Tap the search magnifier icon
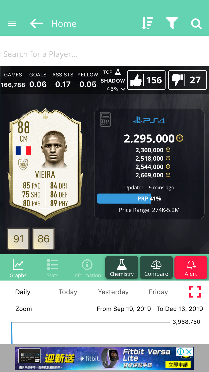 (x=196, y=24)
